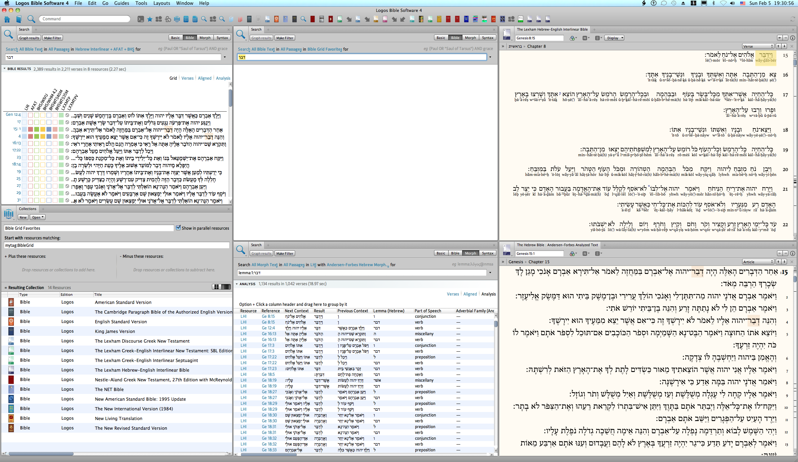
Task: Click the Home icon in toolbar
Action: tap(7, 19)
